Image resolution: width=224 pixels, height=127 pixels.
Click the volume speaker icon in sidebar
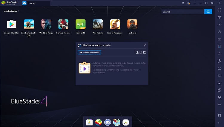[220, 17]
